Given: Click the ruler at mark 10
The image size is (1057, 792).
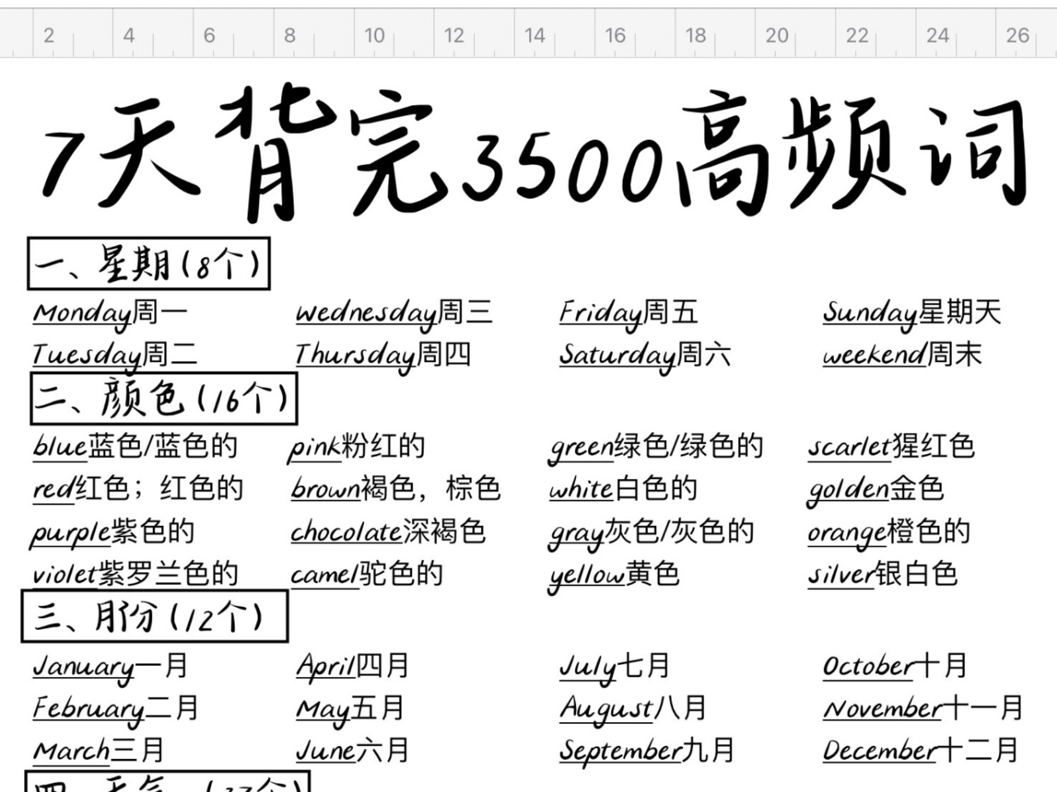Looking at the screenshot, I should click(x=374, y=35).
